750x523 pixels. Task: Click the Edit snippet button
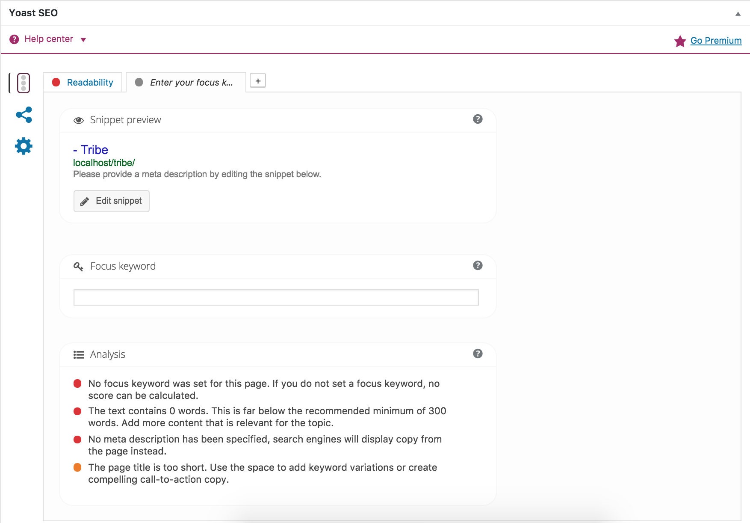pyautogui.click(x=112, y=201)
